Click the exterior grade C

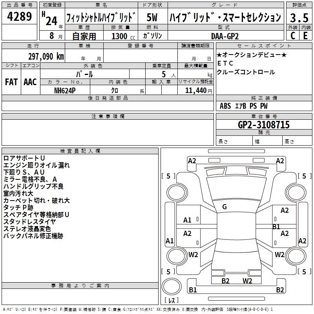[292, 35]
